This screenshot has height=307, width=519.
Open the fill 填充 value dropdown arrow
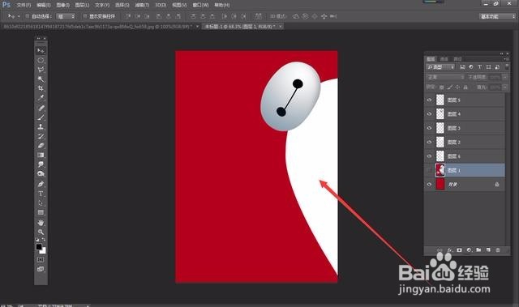coord(504,87)
